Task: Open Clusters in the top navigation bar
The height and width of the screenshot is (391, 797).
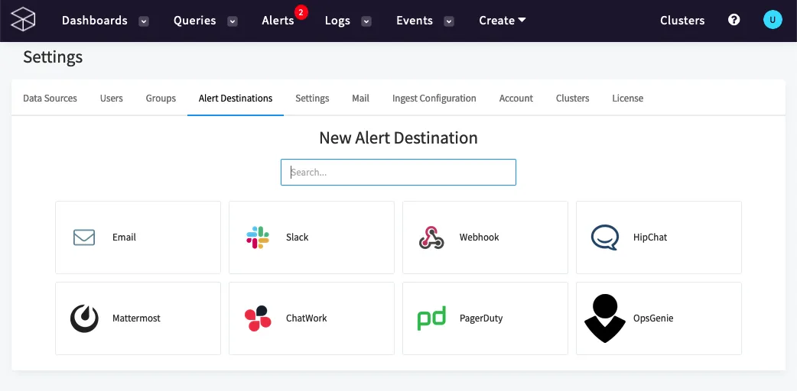Action: point(682,21)
